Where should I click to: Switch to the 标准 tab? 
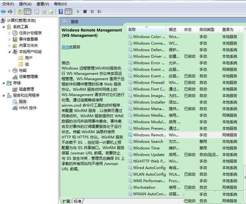click(x=77, y=201)
